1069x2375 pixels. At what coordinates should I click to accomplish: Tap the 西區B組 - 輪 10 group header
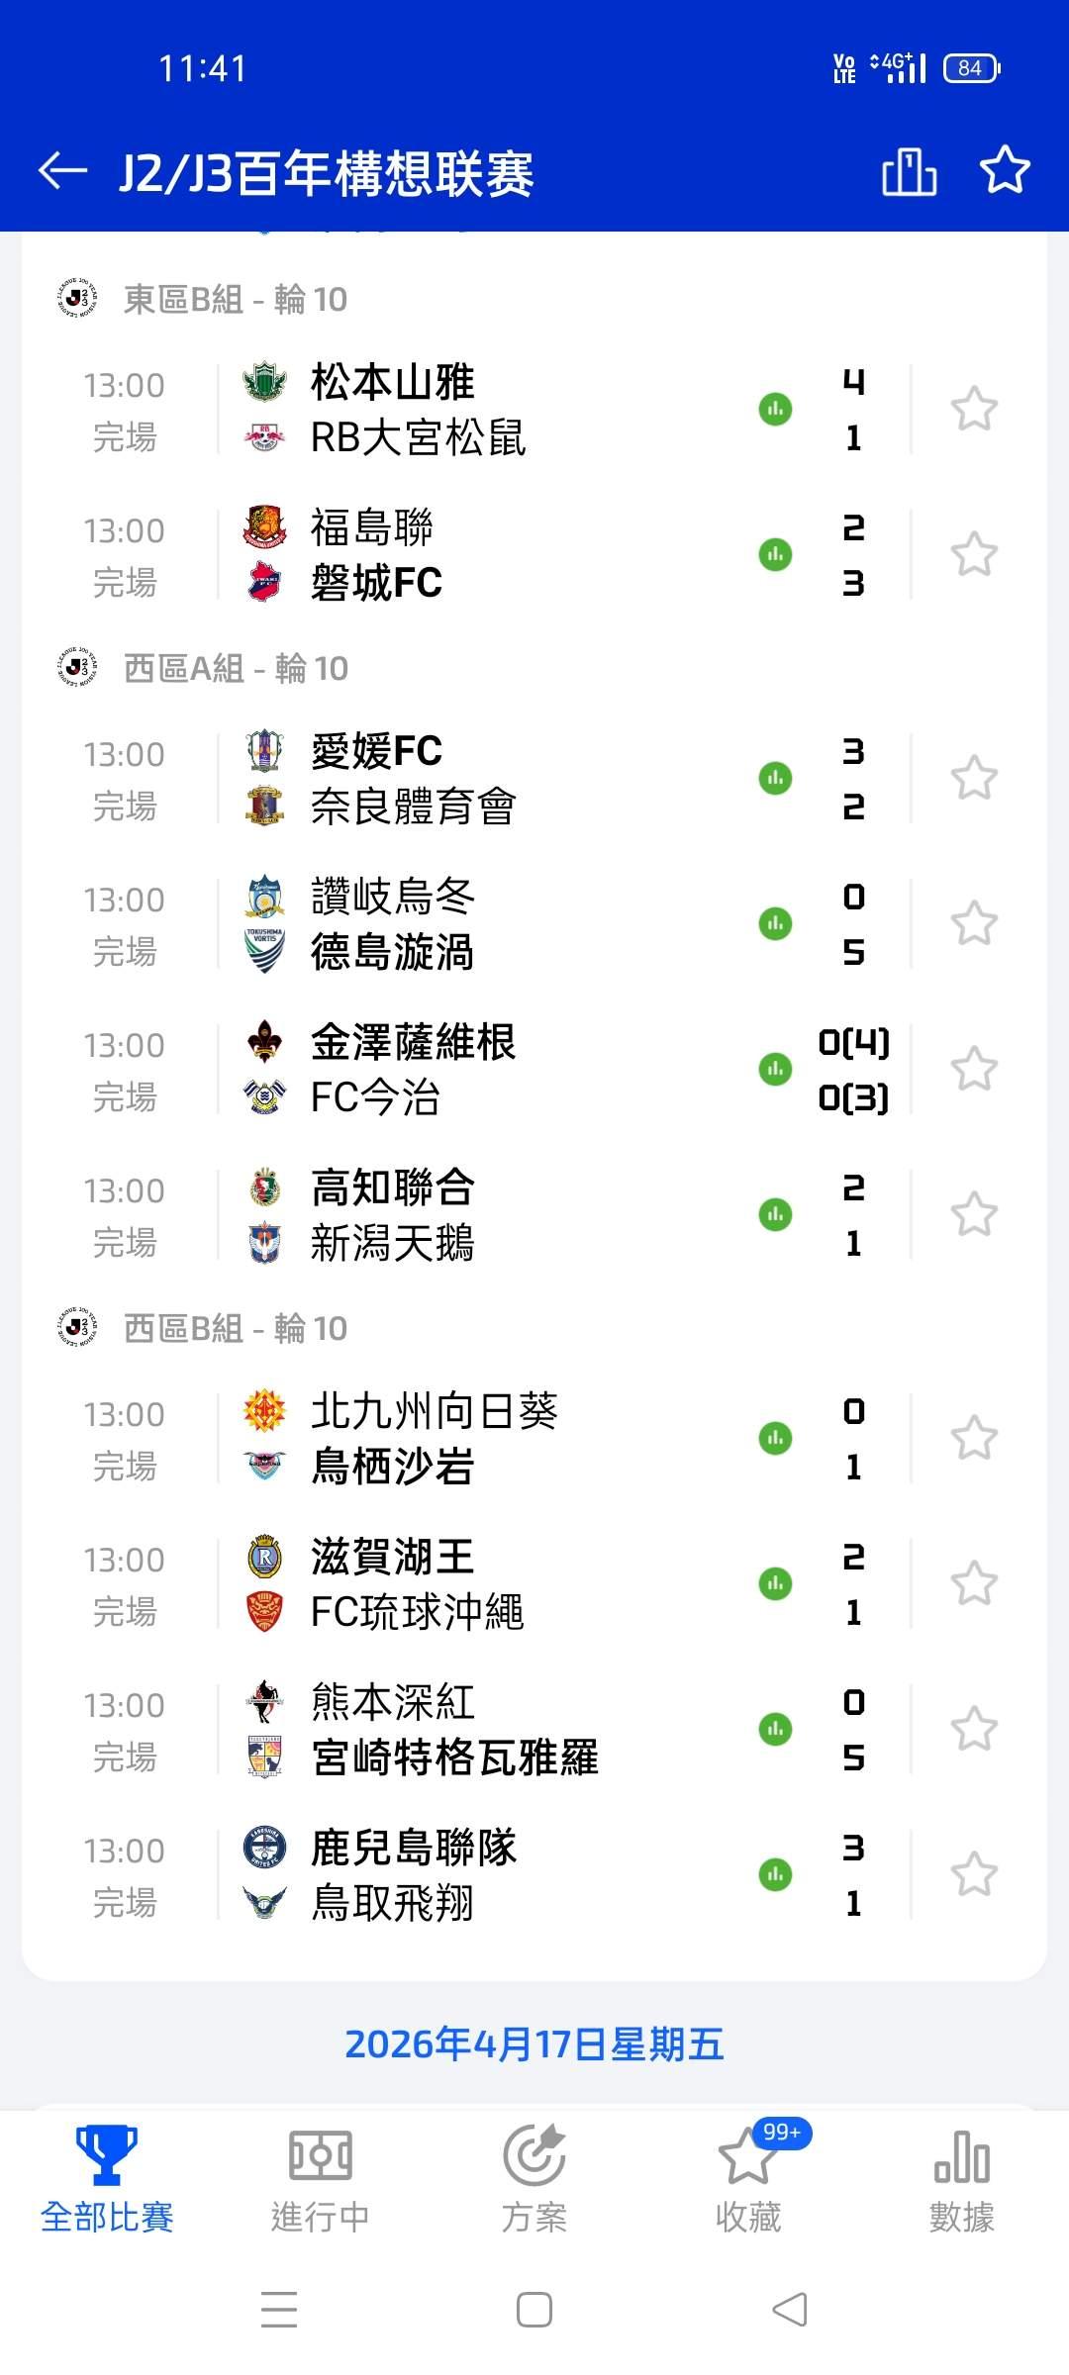(x=236, y=1328)
